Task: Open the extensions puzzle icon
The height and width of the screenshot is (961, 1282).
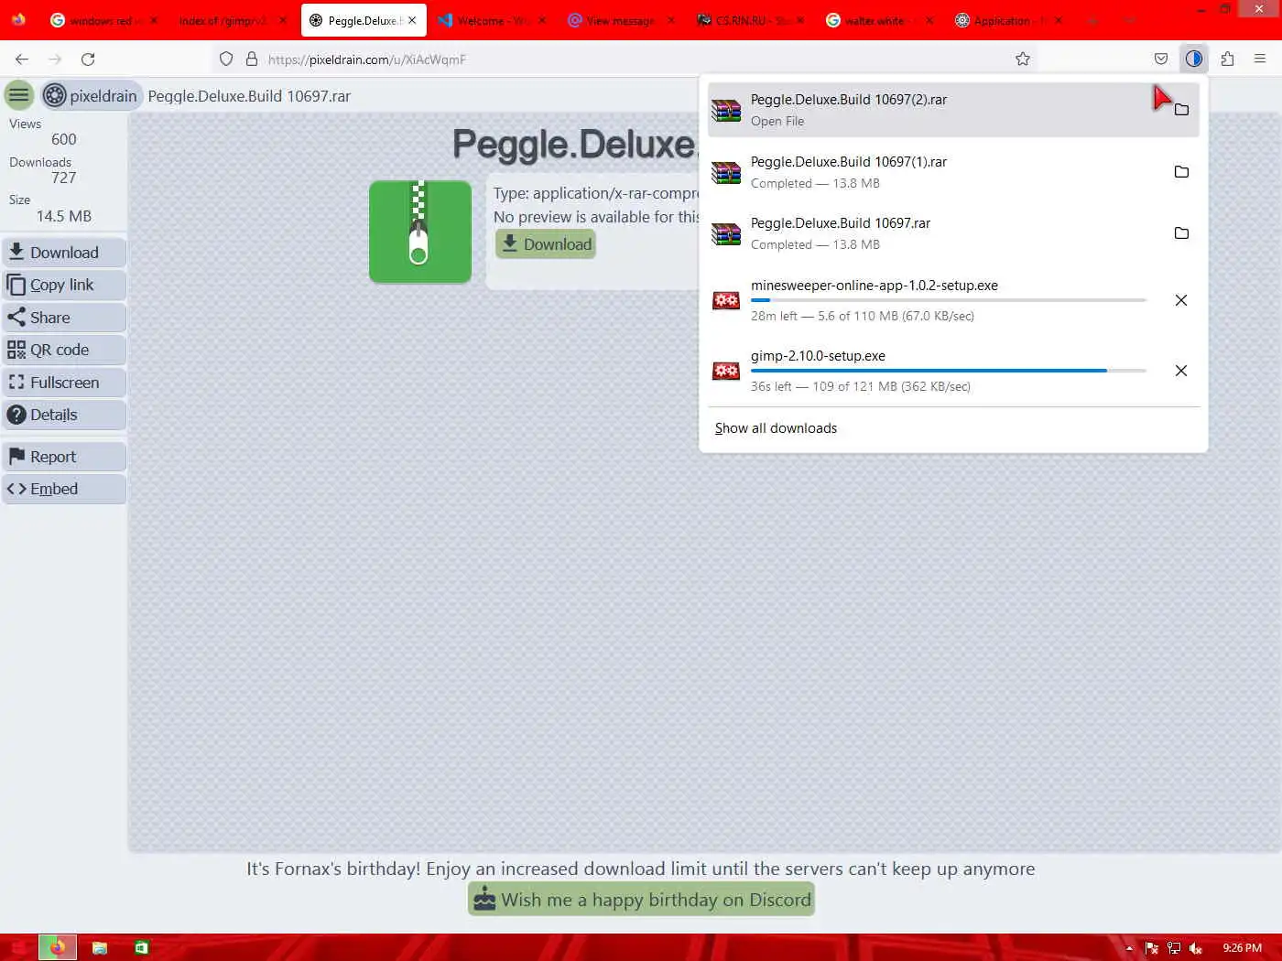Action: point(1227,59)
